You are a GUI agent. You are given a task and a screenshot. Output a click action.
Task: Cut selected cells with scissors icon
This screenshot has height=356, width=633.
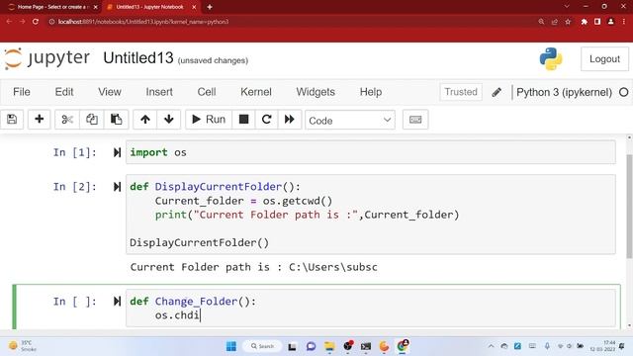click(67, 120)
